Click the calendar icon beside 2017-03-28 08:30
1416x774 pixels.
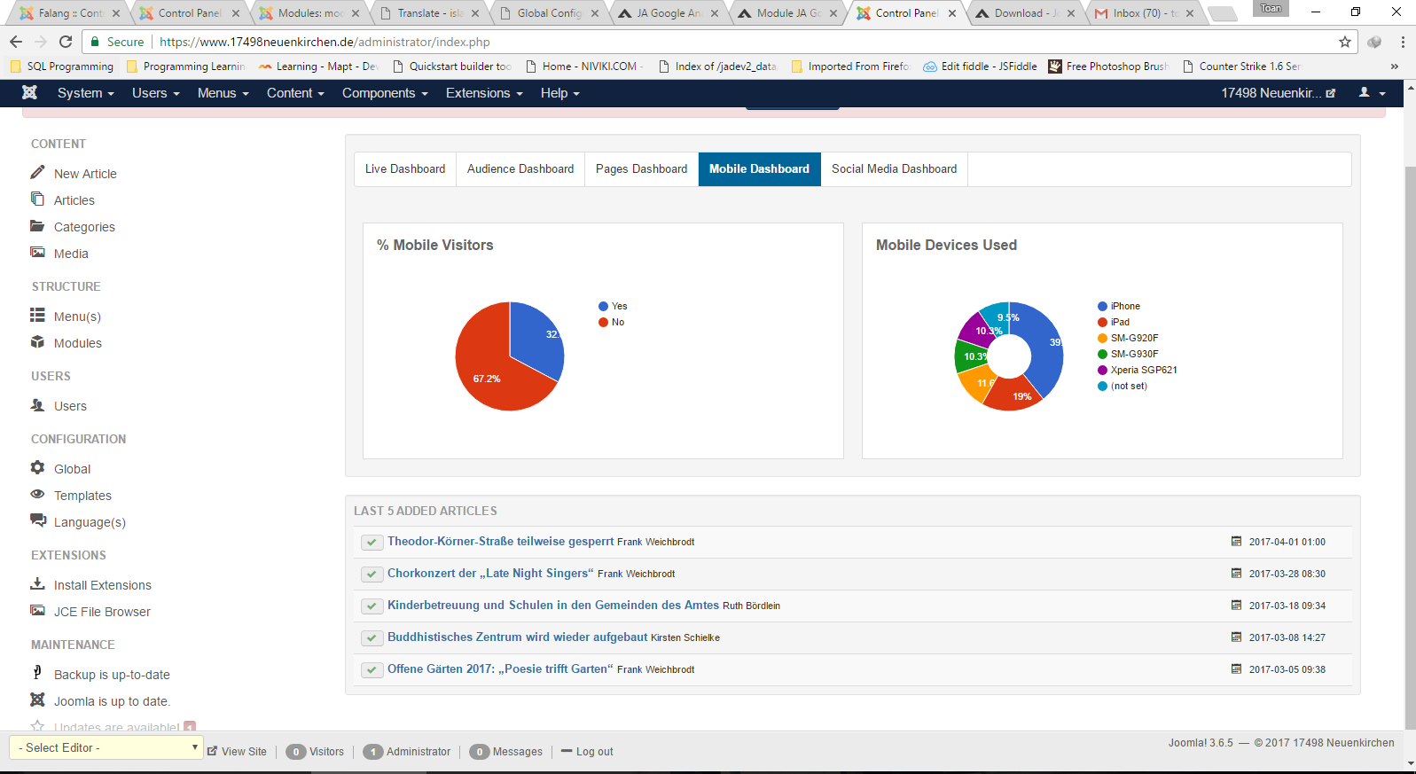pos(1236,573)
